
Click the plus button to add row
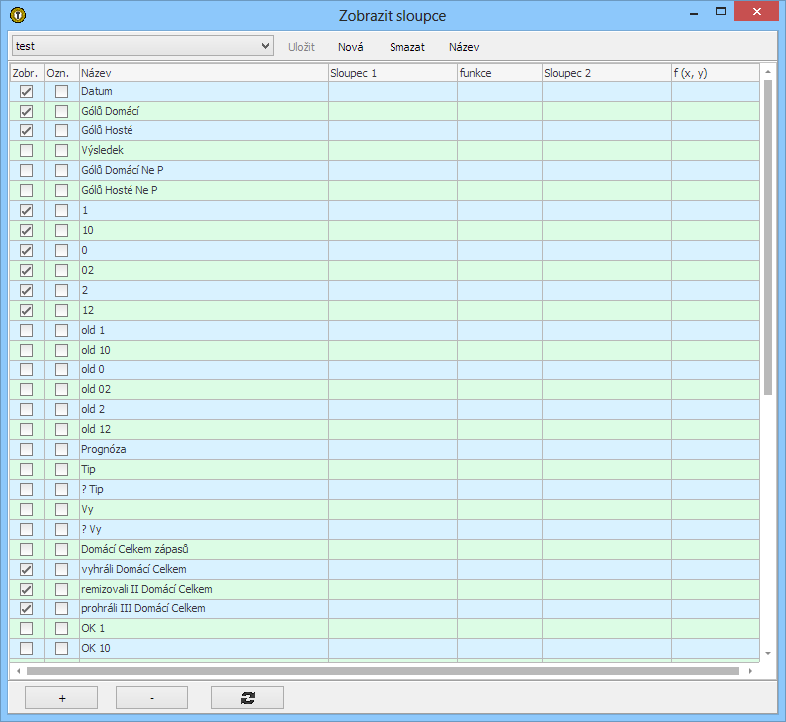point(61,697)
